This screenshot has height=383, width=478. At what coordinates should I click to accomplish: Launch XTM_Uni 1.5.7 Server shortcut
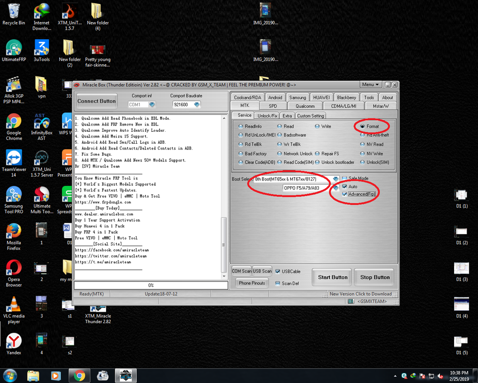point(42,163)
